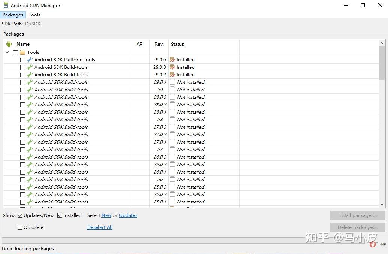
Task: Open the Packages menu
Action: 13,15
